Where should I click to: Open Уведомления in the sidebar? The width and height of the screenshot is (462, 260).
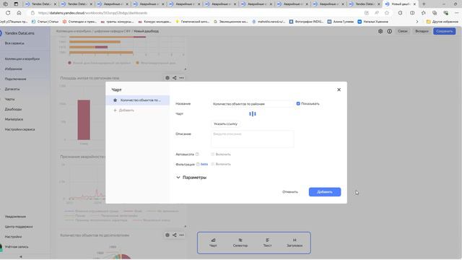15,217
